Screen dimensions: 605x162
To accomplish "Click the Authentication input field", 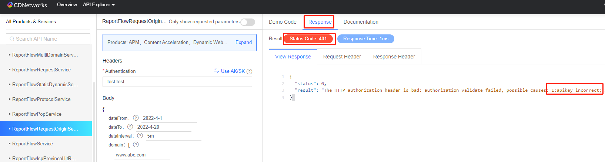I will (177, 82).
